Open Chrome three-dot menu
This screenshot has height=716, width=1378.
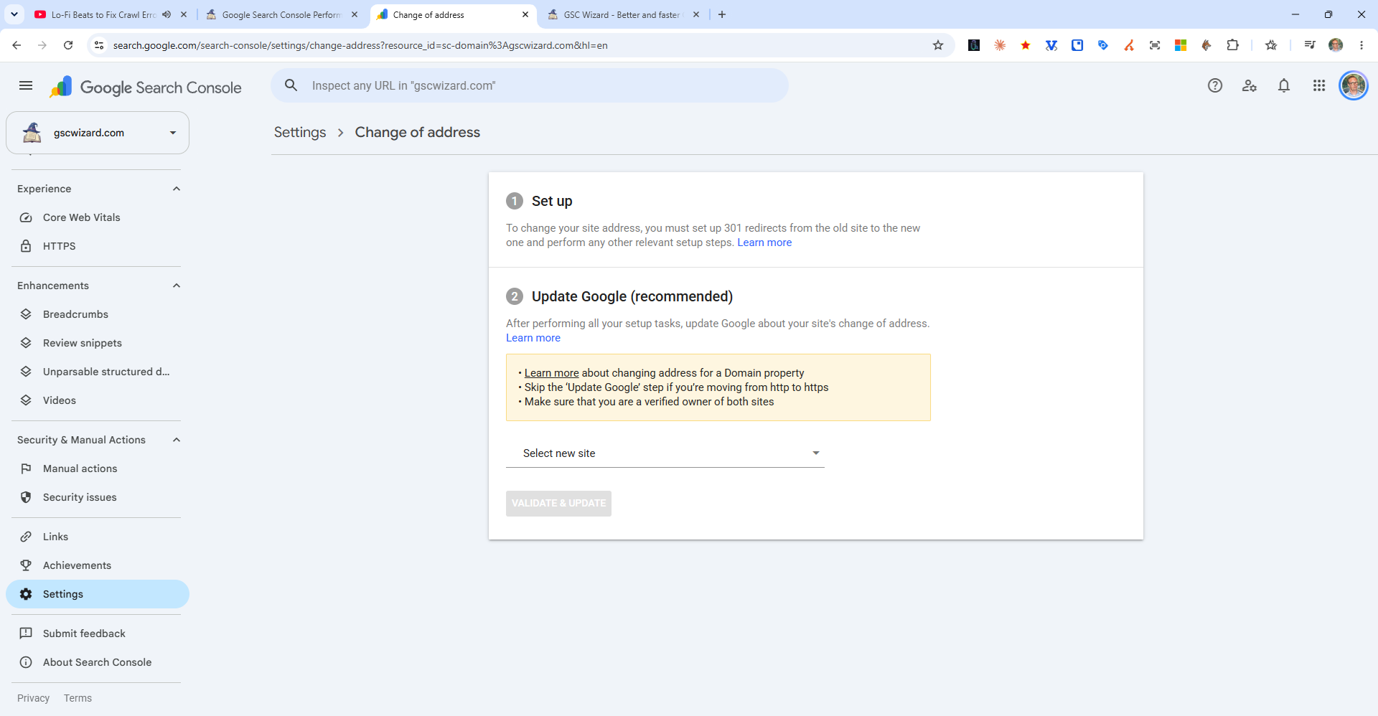1361,45
